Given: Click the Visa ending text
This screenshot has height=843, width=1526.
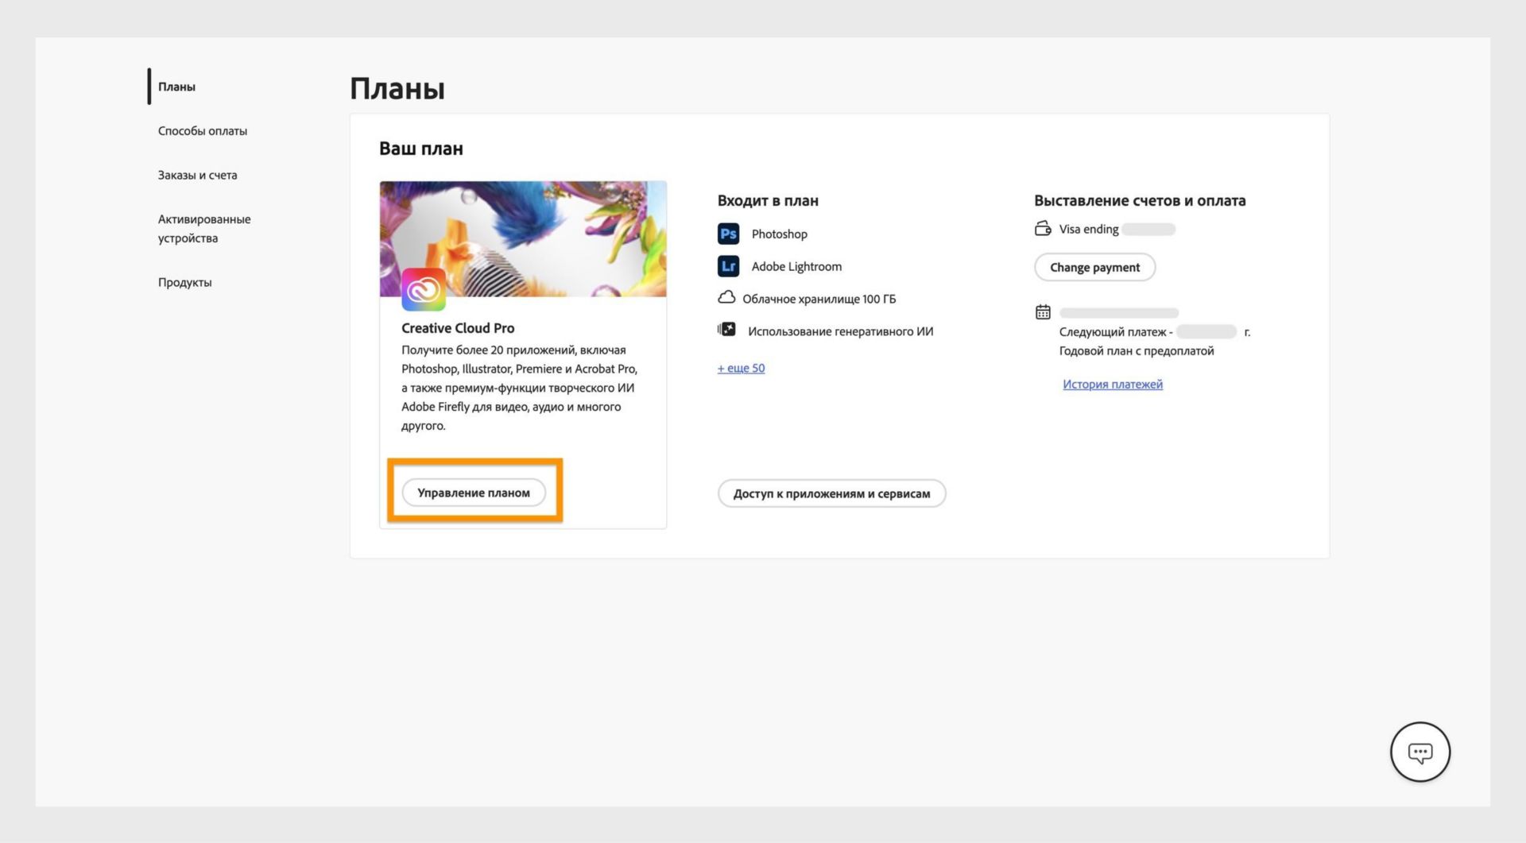Looking at the screenshot, I should pos(1088,230).
